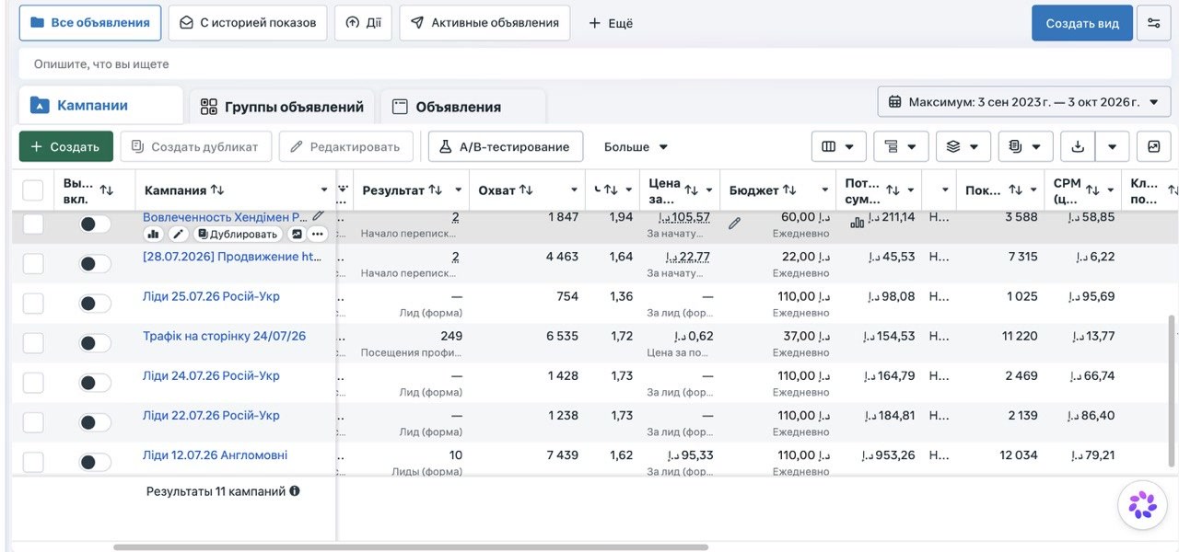Viewport: 1179px width, 552px height.
Task: Open the columns layout dropdown
Action: tap(839, 146)
